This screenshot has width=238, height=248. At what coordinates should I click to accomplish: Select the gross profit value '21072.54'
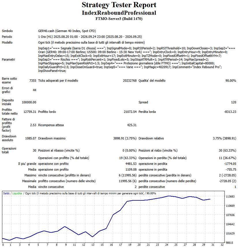pyautogui.click(x=130, y=112)
